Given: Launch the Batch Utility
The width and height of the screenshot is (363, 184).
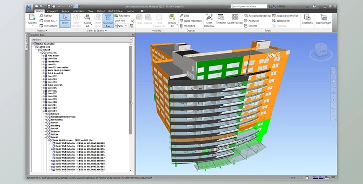Looking at the screenshot, I should [x=281, y=21].
